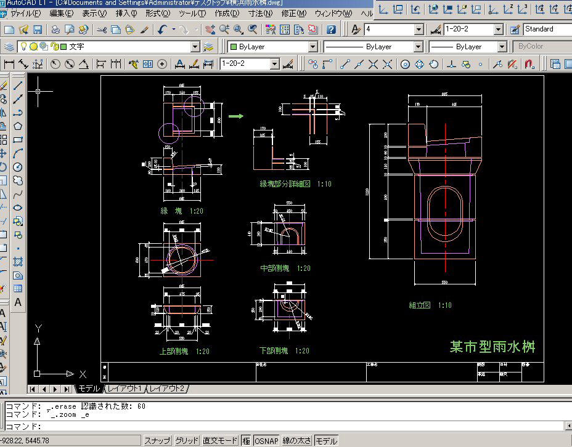Select the Radius Dimension tool
572x447 pixels.
pyautogui.click(x=55, y=64)
